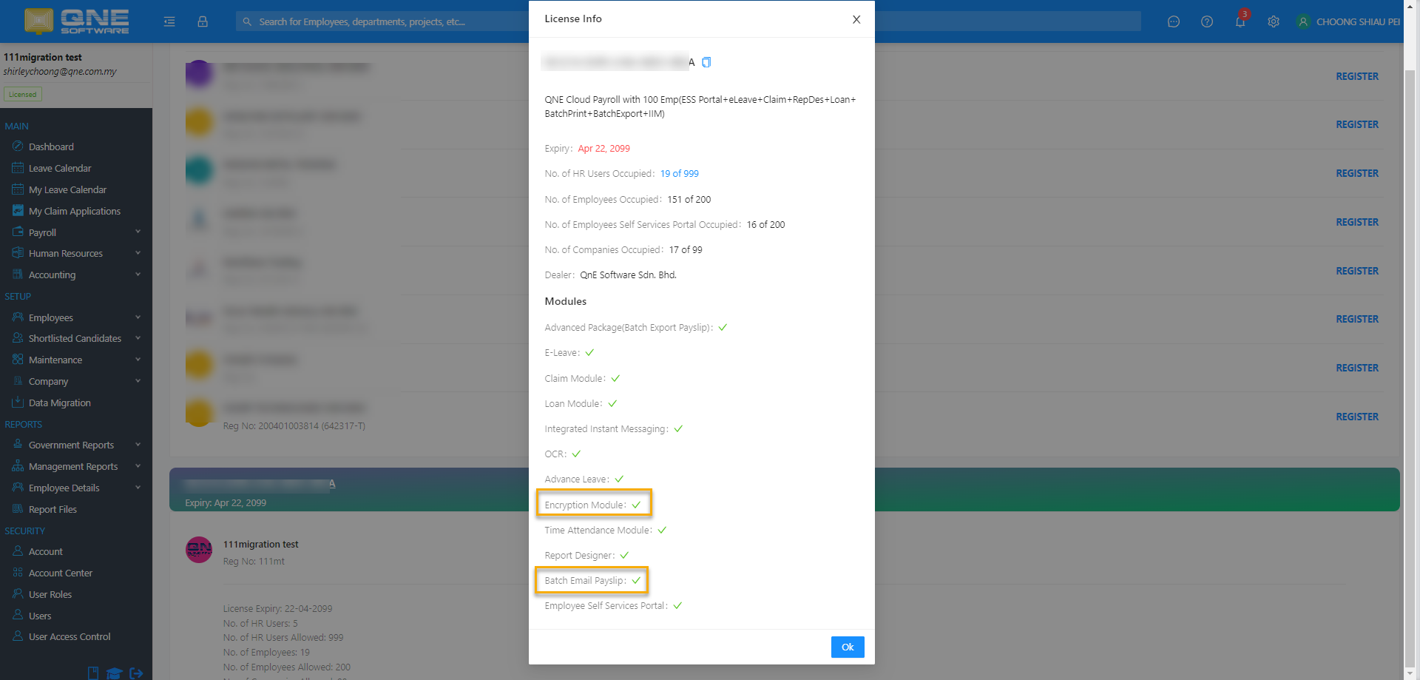Open My Claim Applications

tap(74, 211)
